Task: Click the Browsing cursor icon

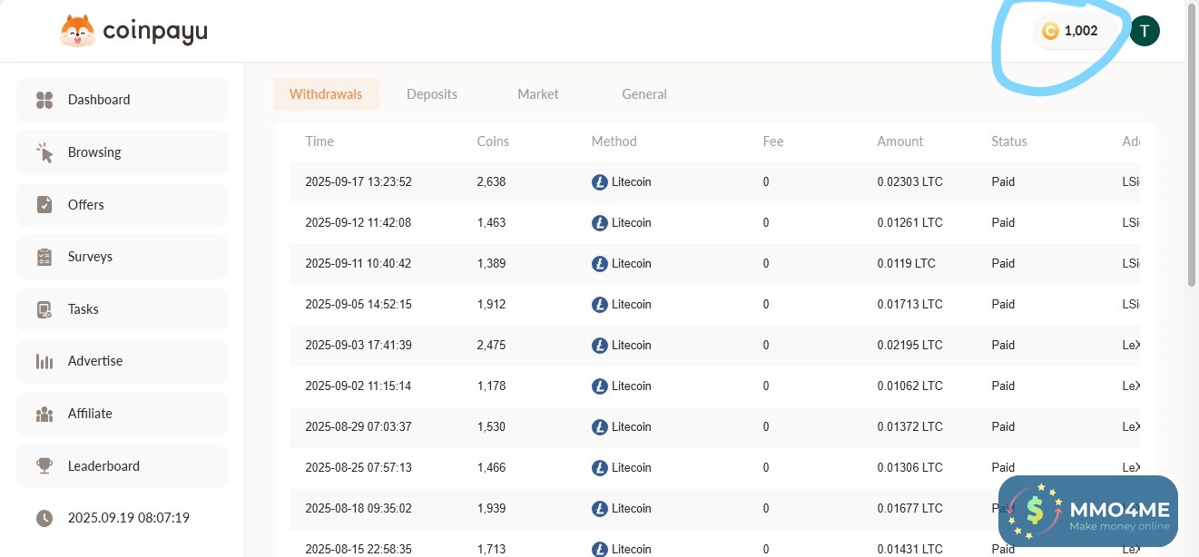Action: point(44,152)
